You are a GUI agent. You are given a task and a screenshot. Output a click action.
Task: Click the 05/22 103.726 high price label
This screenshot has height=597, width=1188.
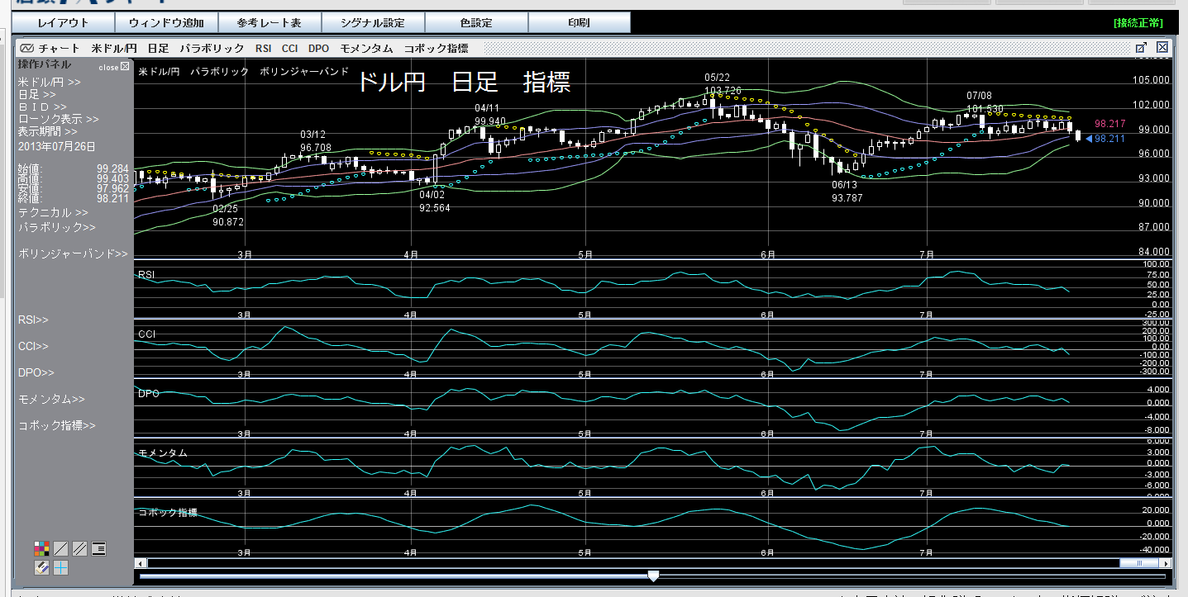pyautogui.click(x=723, y=83)
